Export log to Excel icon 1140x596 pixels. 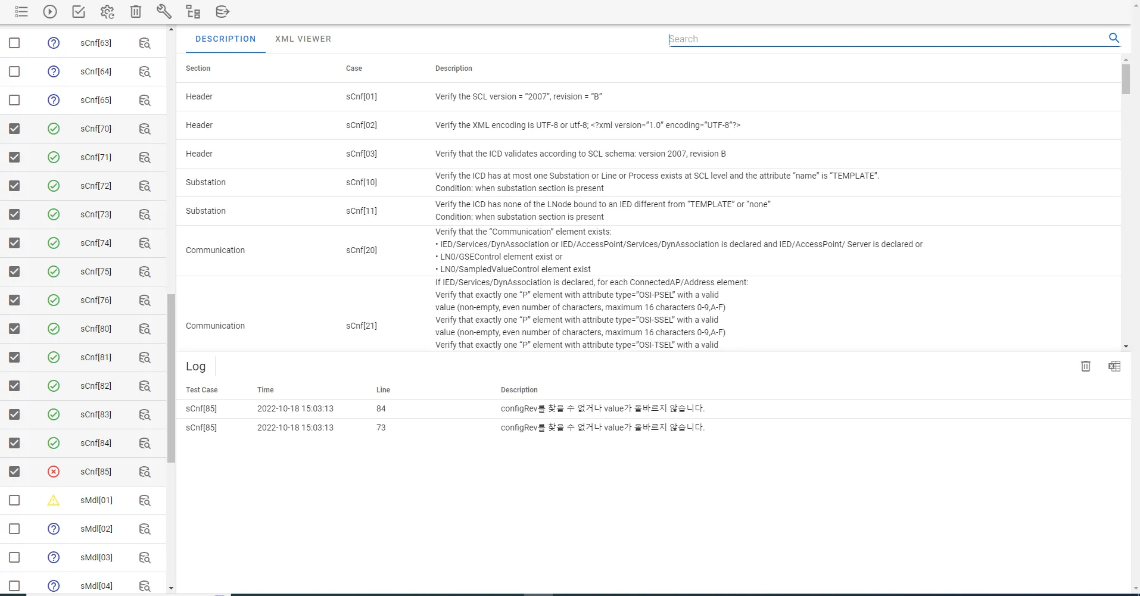1114,366
